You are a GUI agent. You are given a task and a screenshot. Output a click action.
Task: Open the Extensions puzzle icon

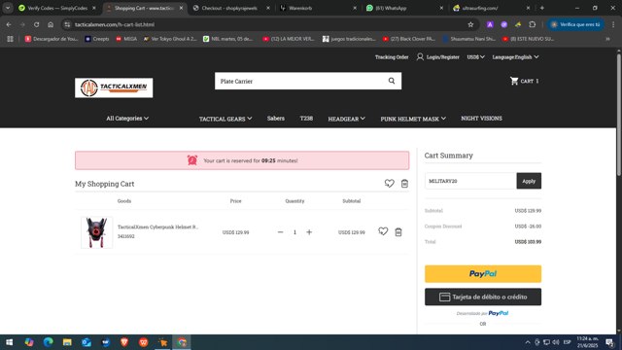533,24
